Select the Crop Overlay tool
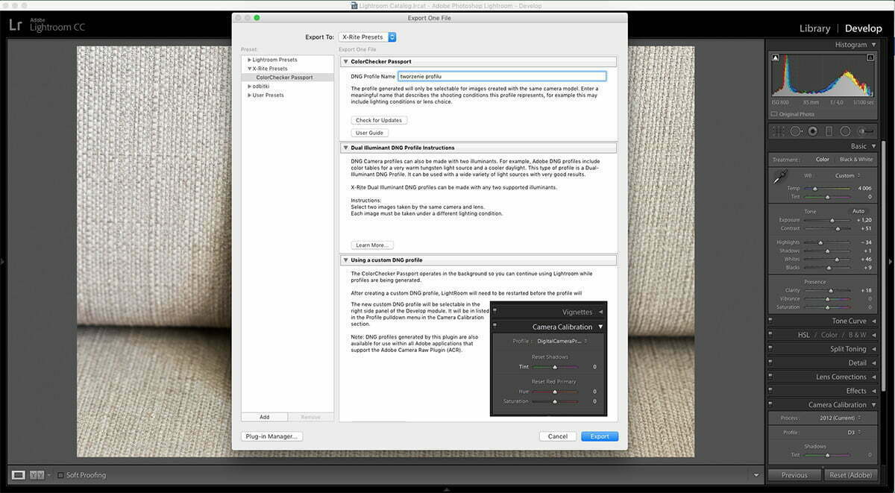 click(x=778, y=131)
